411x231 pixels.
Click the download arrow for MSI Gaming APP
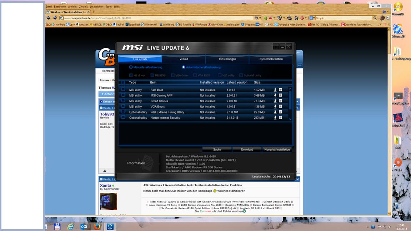click(275, 95)
